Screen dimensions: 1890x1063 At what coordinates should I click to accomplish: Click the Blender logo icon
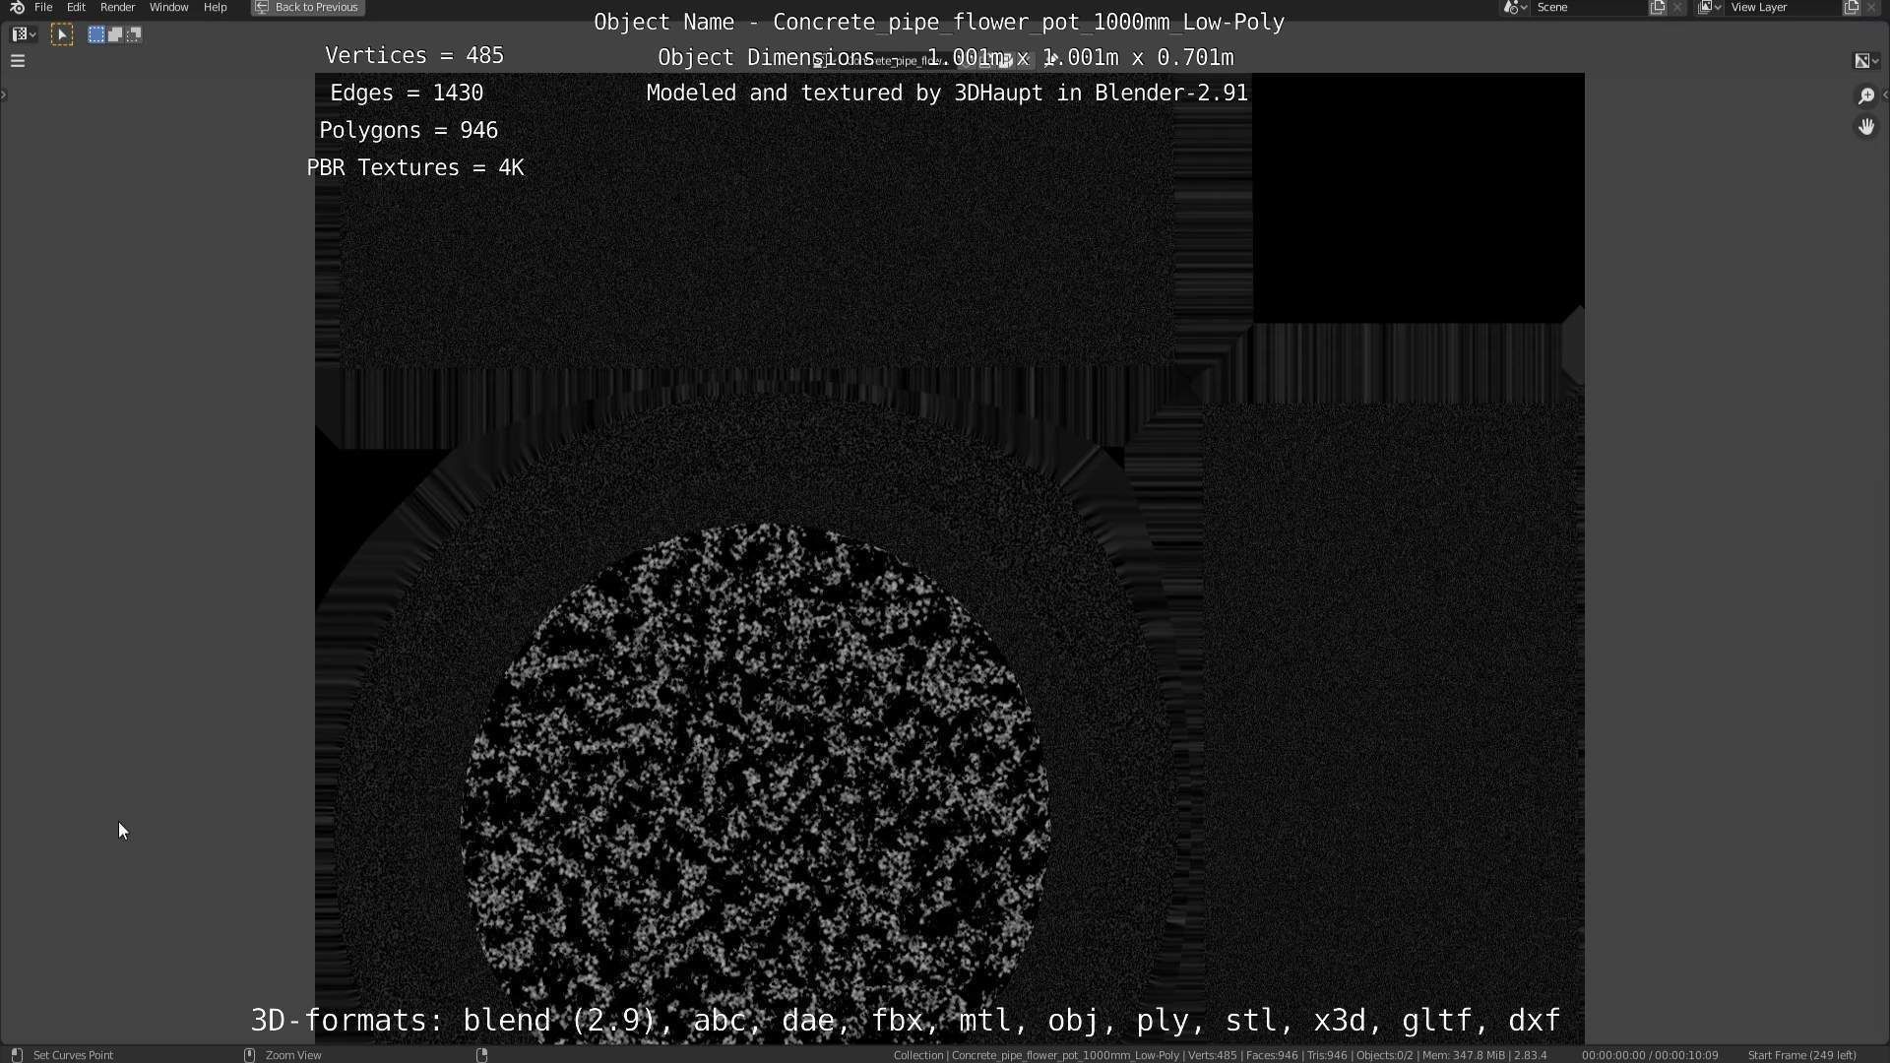[17, 7]
